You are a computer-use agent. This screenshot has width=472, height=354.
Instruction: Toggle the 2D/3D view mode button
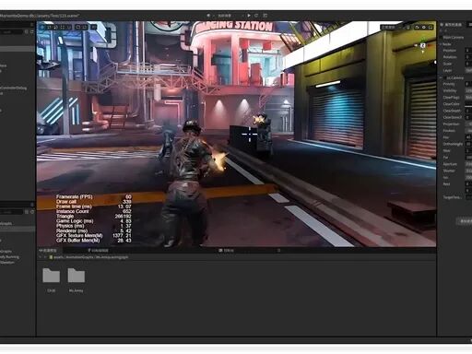coord(93,27)
